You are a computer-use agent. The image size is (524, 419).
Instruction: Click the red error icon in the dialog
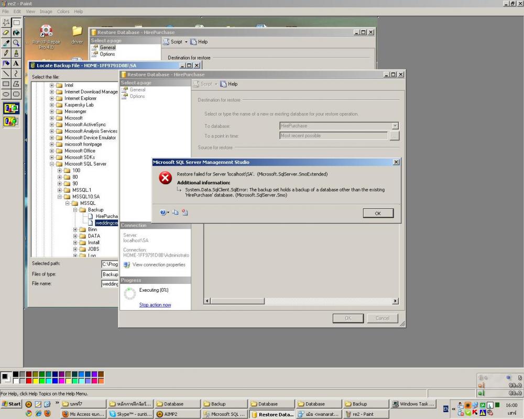[x=166, y=178]
